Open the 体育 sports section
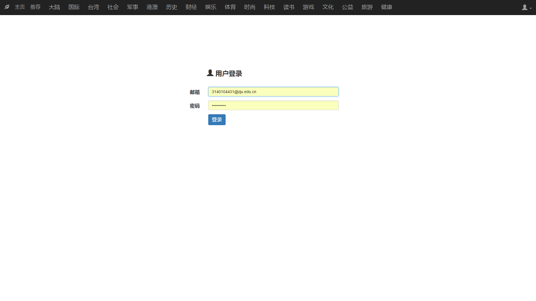 click(x=230, y=7)
